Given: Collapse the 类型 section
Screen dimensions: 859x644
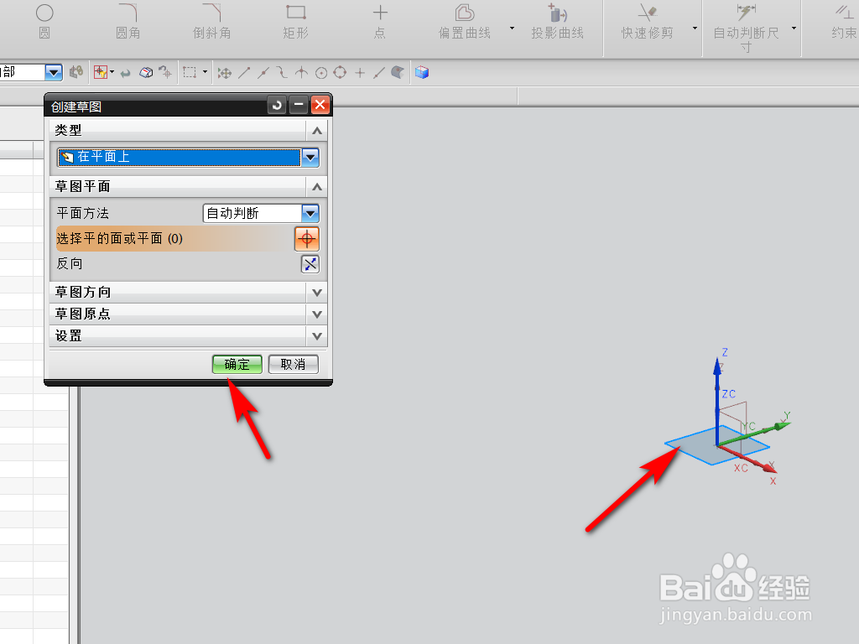Looking at the screenshot, I should [316, 131].
